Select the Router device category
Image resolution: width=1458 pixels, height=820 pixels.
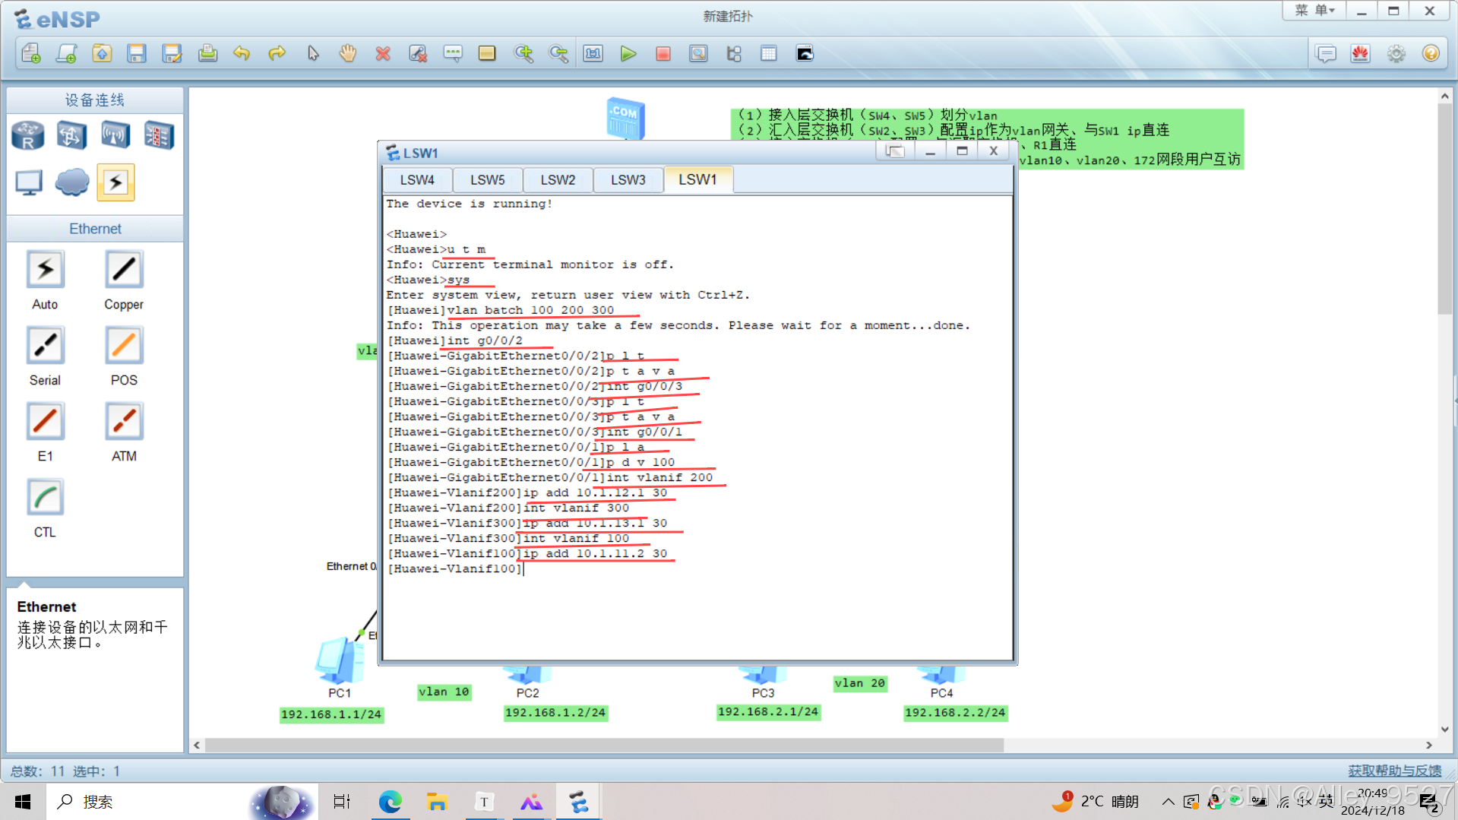[x=28, y=135]
